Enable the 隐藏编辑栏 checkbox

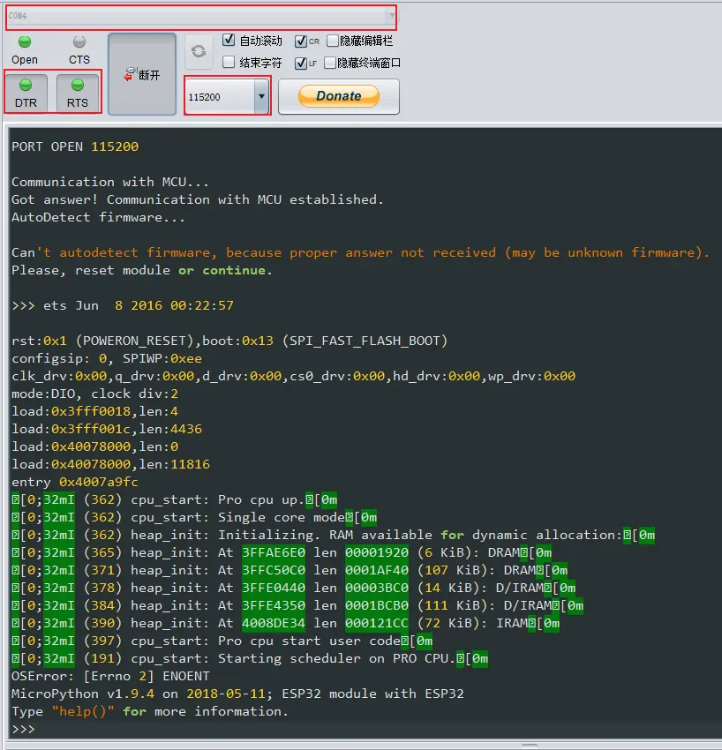332,41
